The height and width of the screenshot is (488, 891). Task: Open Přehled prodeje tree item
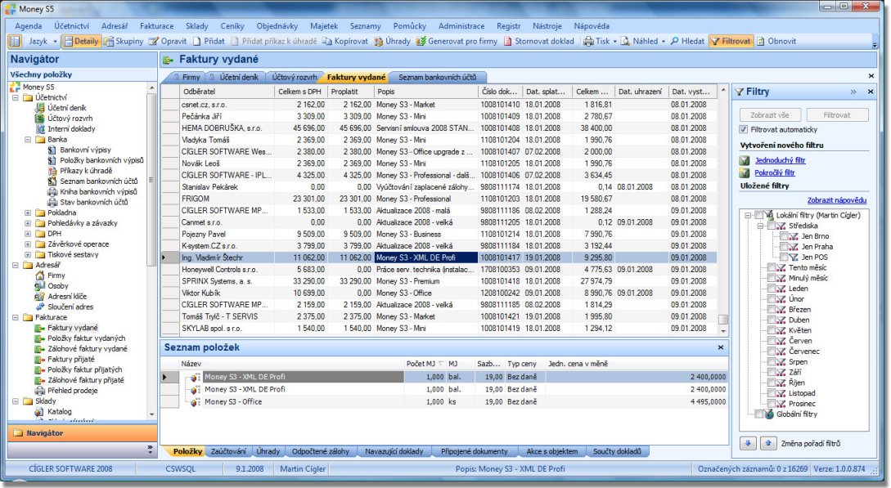click(72, 391)
